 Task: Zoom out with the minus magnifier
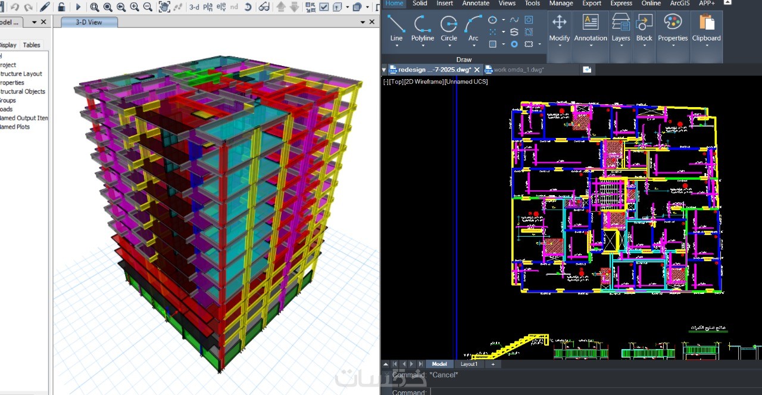(x=148, y=7)
